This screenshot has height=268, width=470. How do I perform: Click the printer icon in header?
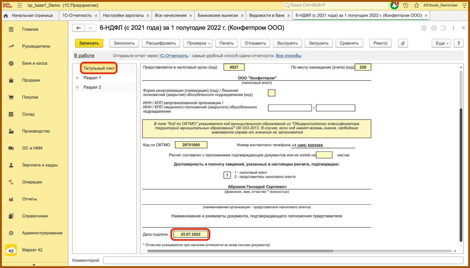click(x=434, y=28)
